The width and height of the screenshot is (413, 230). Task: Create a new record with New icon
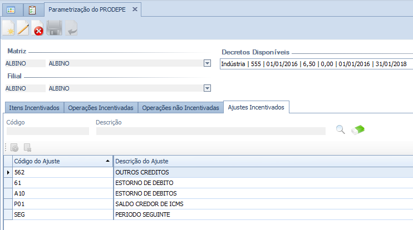(x=8, y=28)
